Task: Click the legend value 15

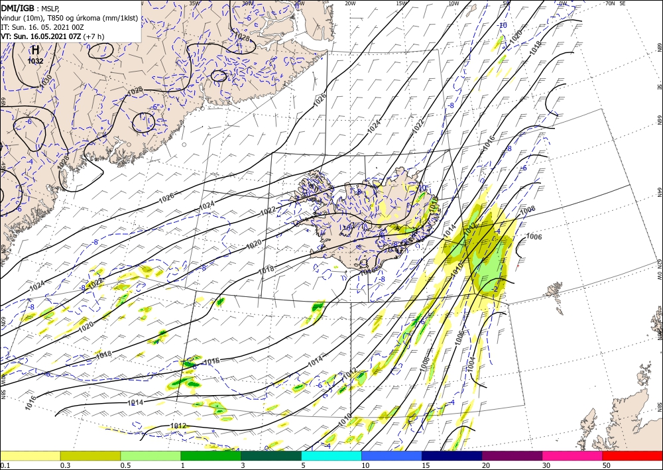Action: (x=426, y=465)
